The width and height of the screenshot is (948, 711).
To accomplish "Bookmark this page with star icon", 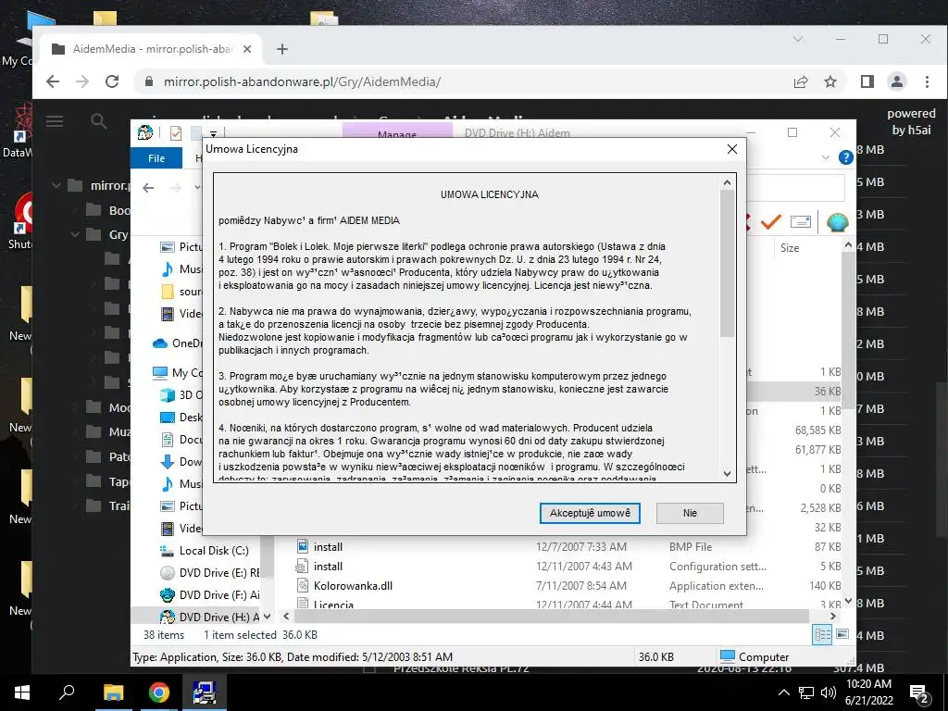I will pos(830,81).
